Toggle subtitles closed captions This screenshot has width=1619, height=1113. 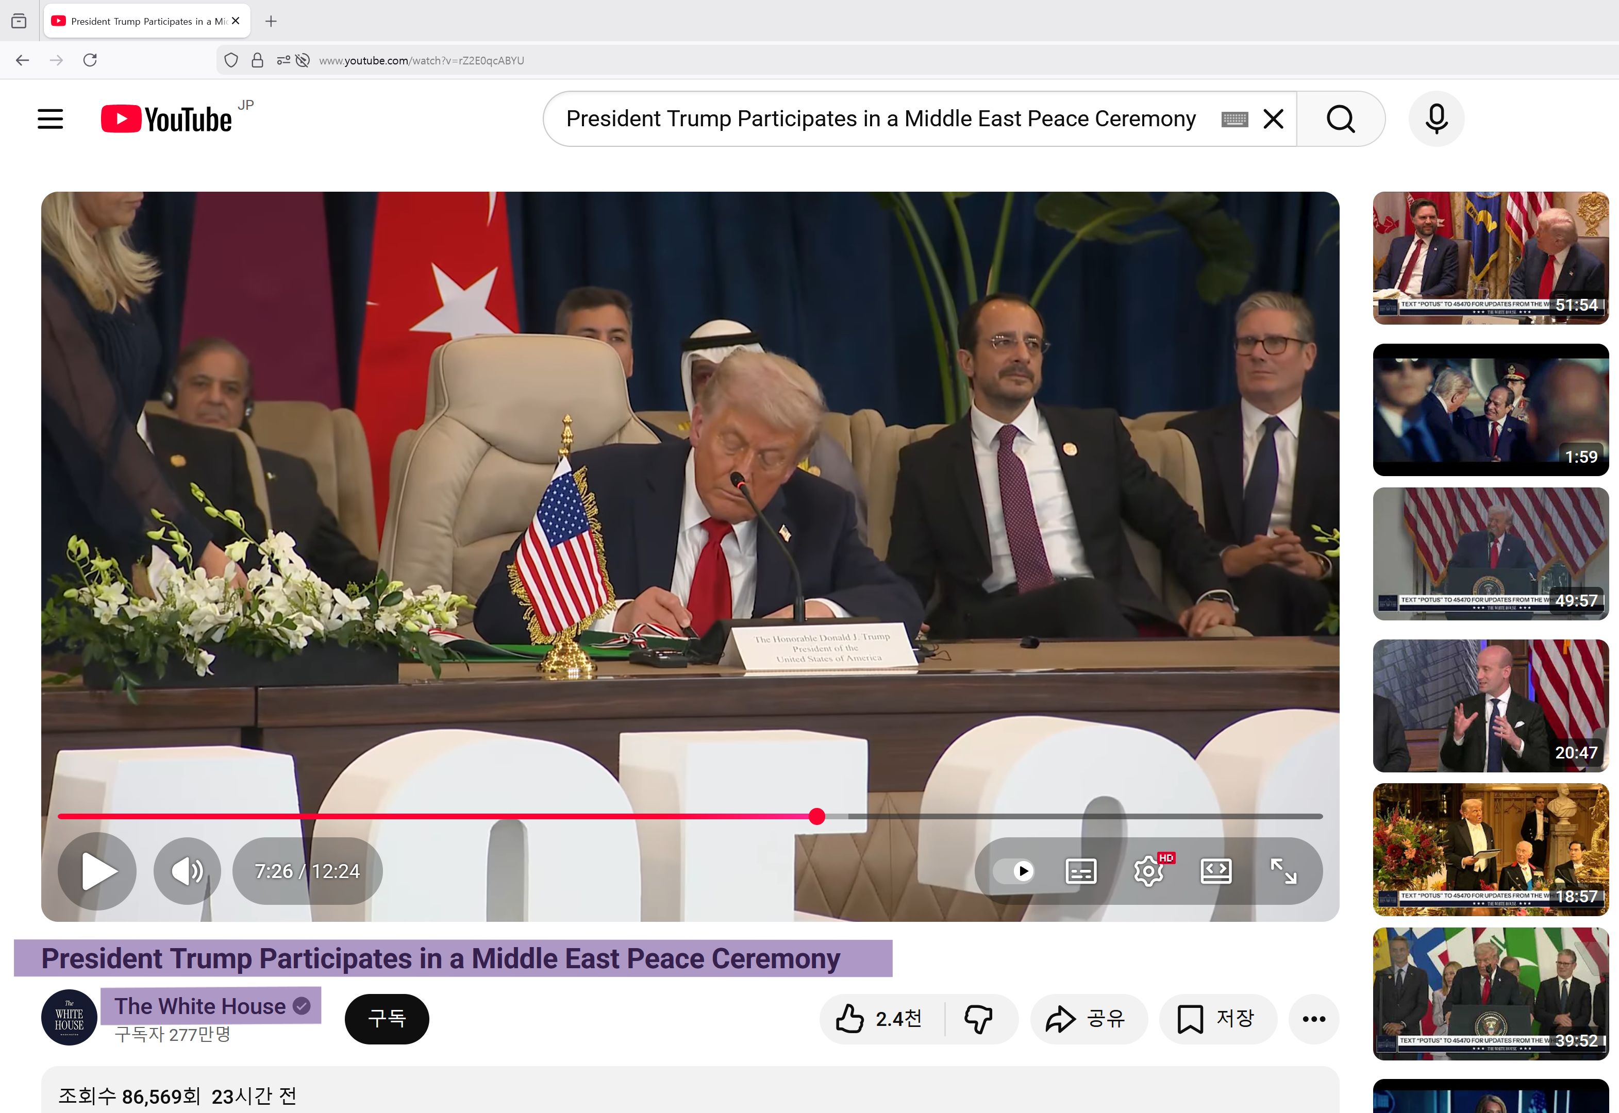[x=1080, y=871]
